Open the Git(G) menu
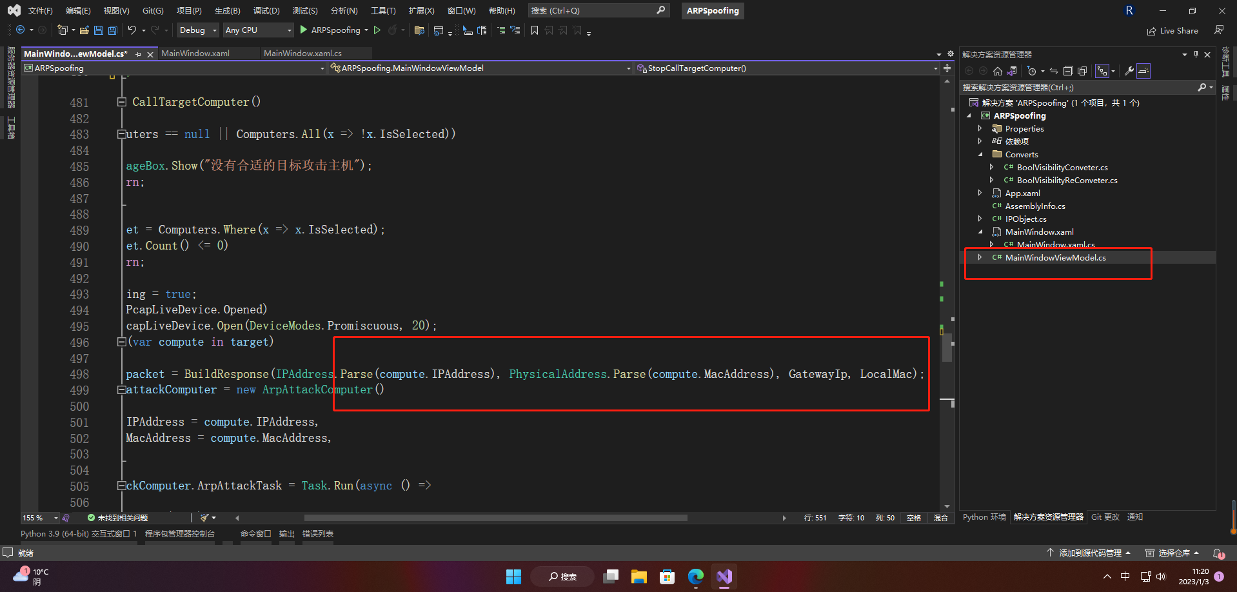1237x592 pixels. (153, 11)
